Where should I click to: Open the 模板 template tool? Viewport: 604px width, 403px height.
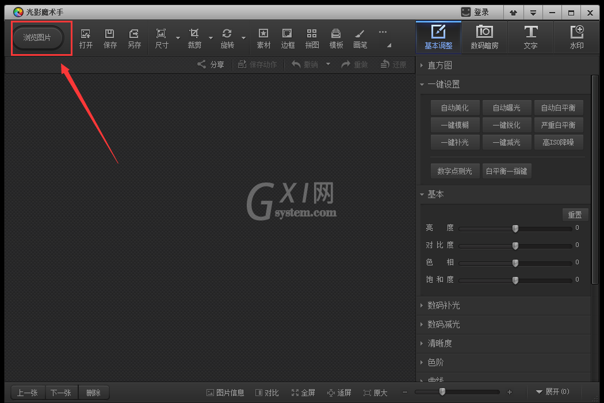pyautogui.click(x=337, y=39)
